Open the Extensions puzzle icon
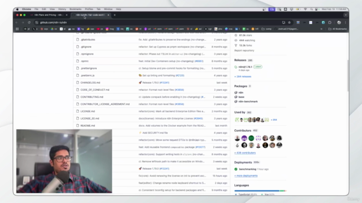This screenshot has width=362, height=203. [330, 23]
